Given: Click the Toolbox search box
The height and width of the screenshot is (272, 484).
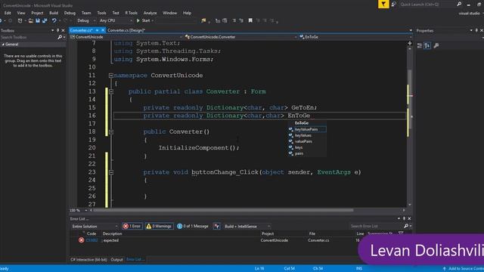Looking at the screenshot, I should coord(29,37).
